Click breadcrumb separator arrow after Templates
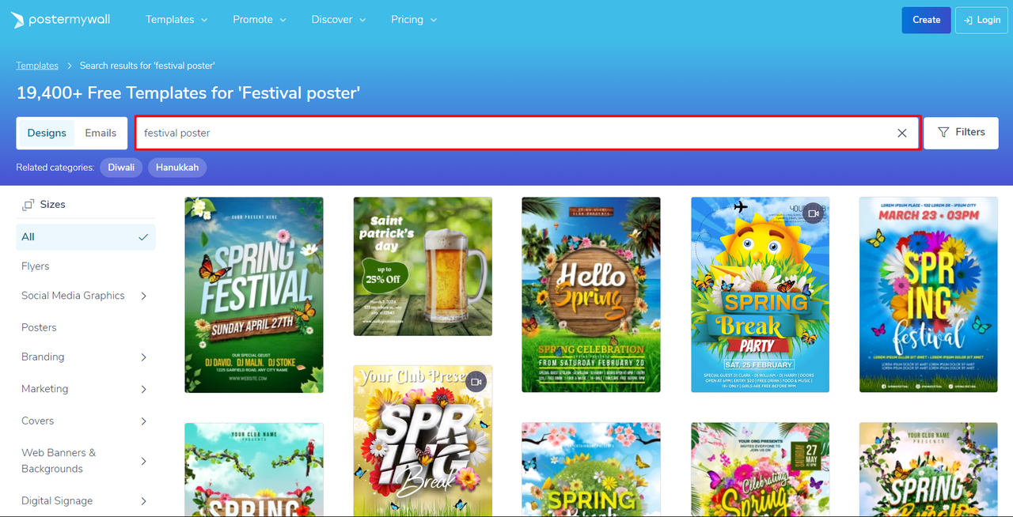1013x517 pixels. pos(70,66)
